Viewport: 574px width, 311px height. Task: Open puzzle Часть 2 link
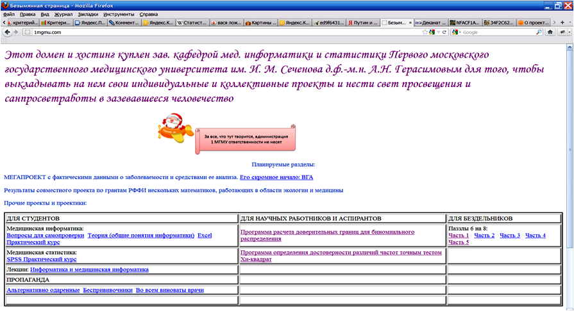[484, 235]
